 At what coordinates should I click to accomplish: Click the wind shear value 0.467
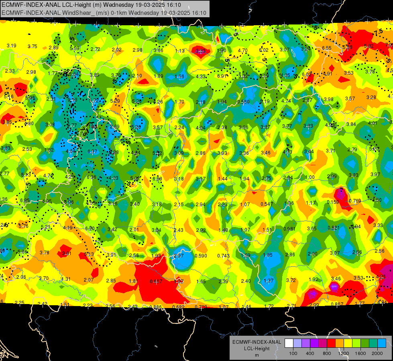[156, 282]
